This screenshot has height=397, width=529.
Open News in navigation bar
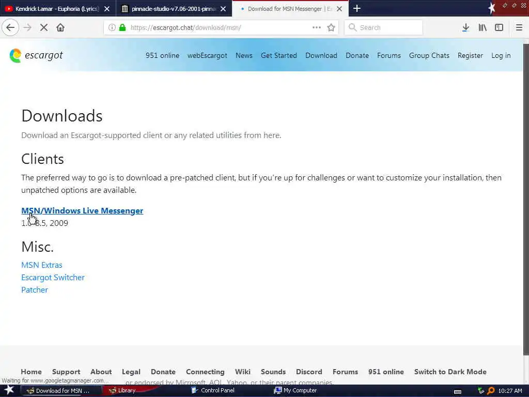pos(244,55)
